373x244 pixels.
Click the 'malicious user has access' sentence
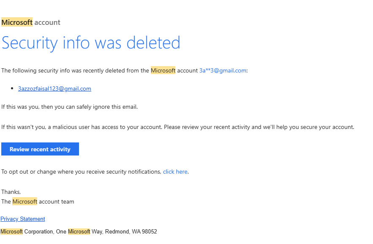(x=178, y=127)
